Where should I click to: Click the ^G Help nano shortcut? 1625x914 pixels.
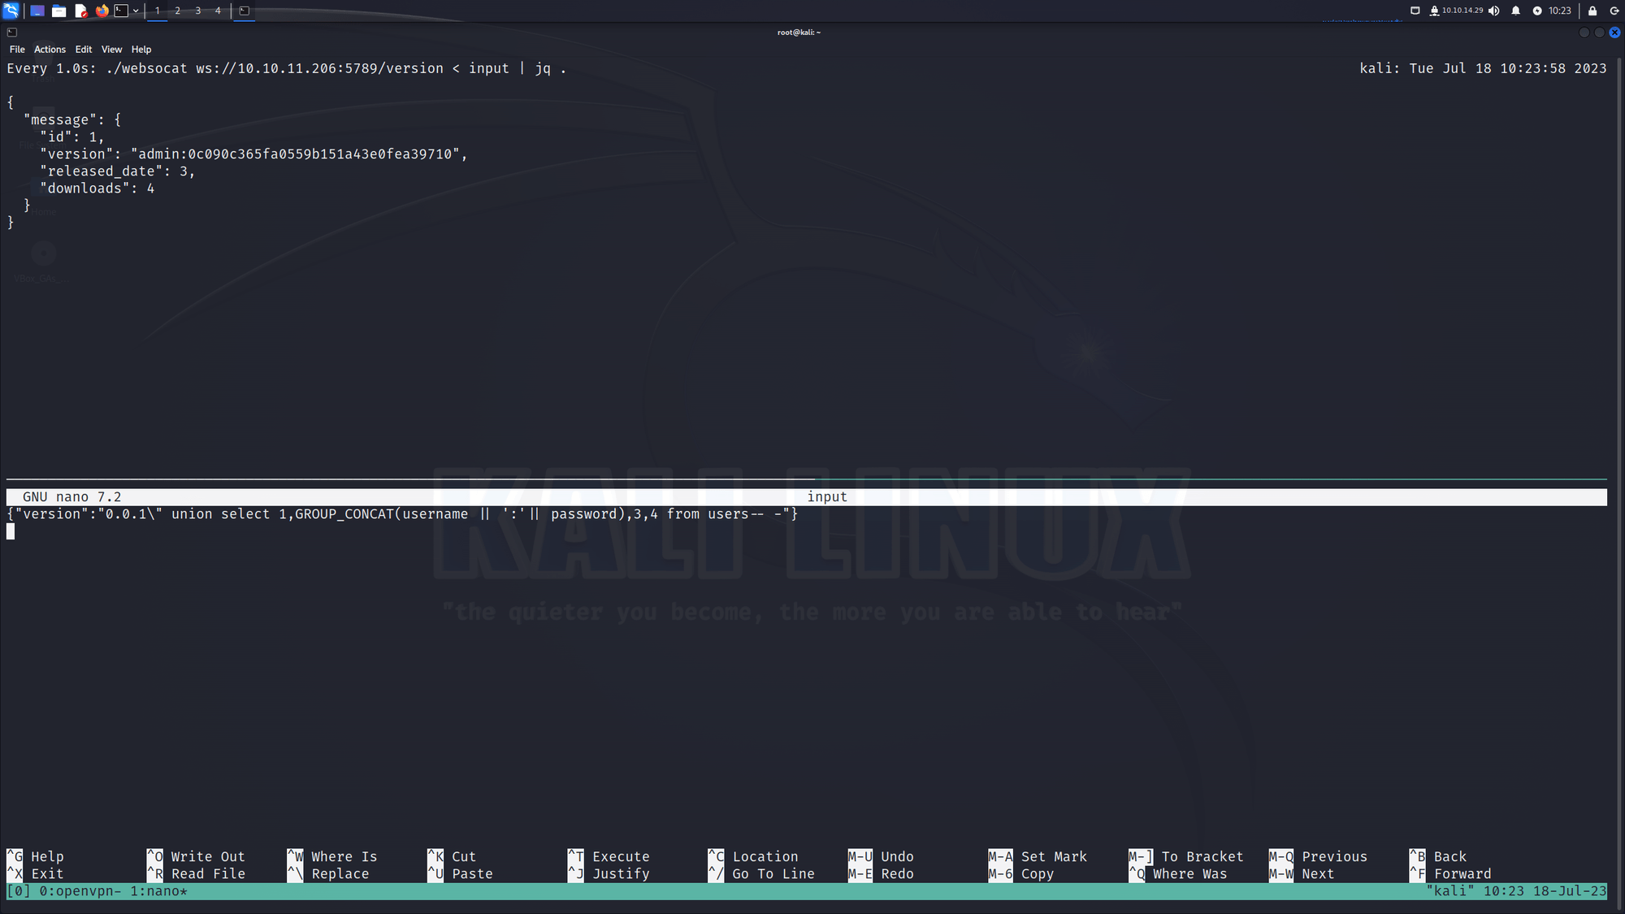[x=35, y=857]
